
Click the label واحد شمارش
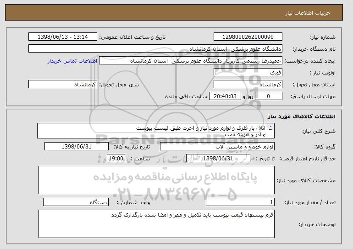[133, 202]
